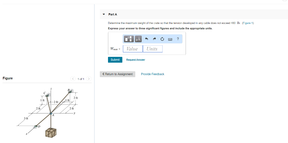The height and width of the screenshot is (143, 288).
Task: Redo the answer edit
Action: point(154,39)
